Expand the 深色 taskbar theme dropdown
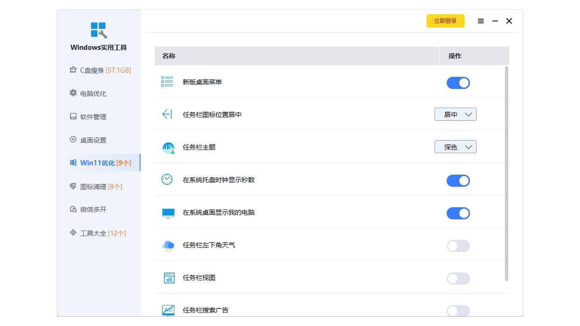 pyautogui.click(x=455, y=147)
